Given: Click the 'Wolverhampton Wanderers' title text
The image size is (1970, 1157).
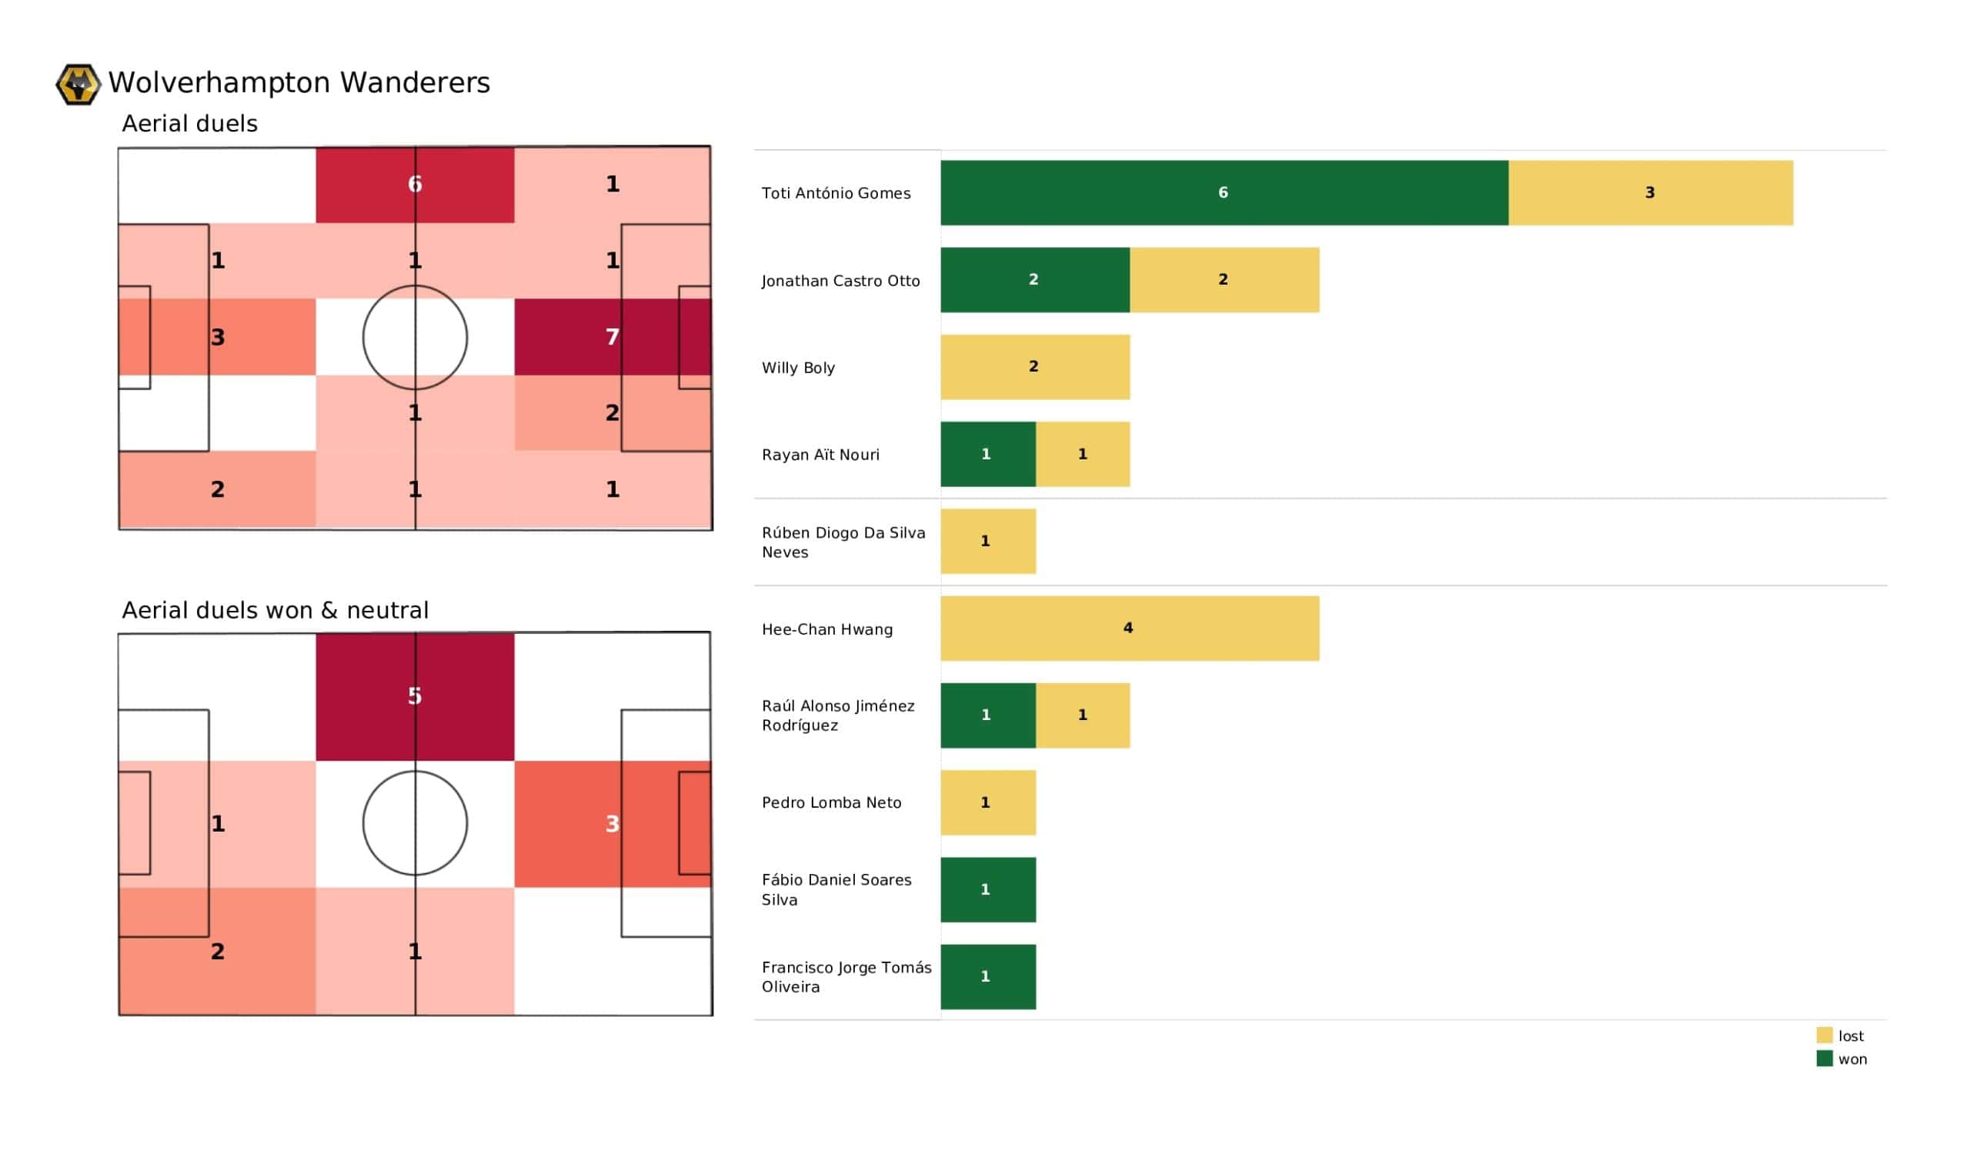Looking at the screenshot, I should coord(299,83).
